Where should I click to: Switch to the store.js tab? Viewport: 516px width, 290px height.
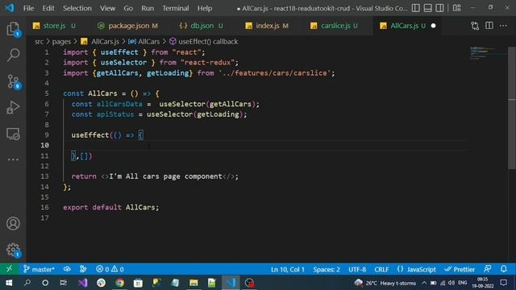[x=54, y=26]
